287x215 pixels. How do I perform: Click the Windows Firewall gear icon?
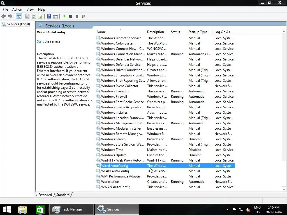pyautogui.click(x=98, y=96)
